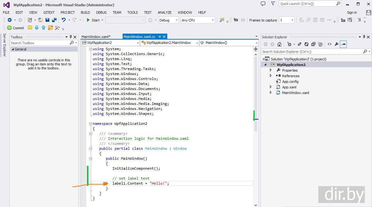Screen dimensions: 372x207
Task: Click the Properties wrench icon in Solution Explorer
Action: point(336,44)
